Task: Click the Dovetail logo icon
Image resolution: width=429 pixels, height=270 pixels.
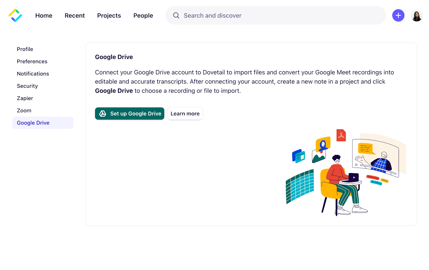Action: pyautogui.click(x=15, y=16)
